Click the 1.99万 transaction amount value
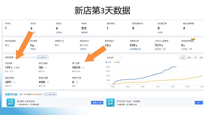Image resolution: width=205 pixels, height=115 pixels. click(x=9, y=67)
